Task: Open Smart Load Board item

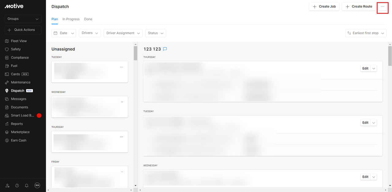Action: click(x=23, y=115)
